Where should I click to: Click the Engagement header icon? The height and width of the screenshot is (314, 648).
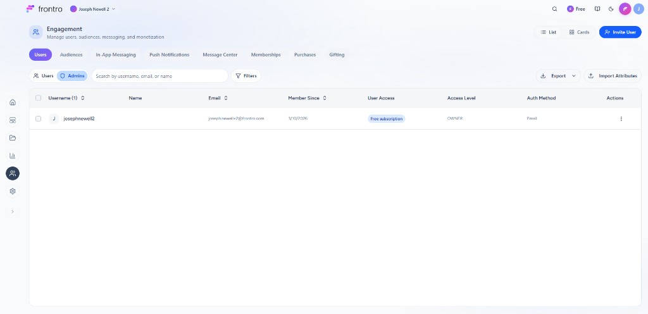coord(36,32)
